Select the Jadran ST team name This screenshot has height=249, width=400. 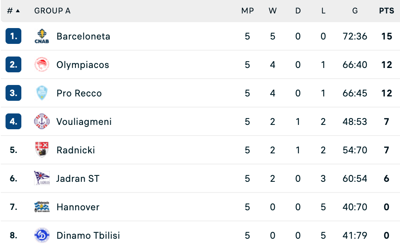point(78,178)
